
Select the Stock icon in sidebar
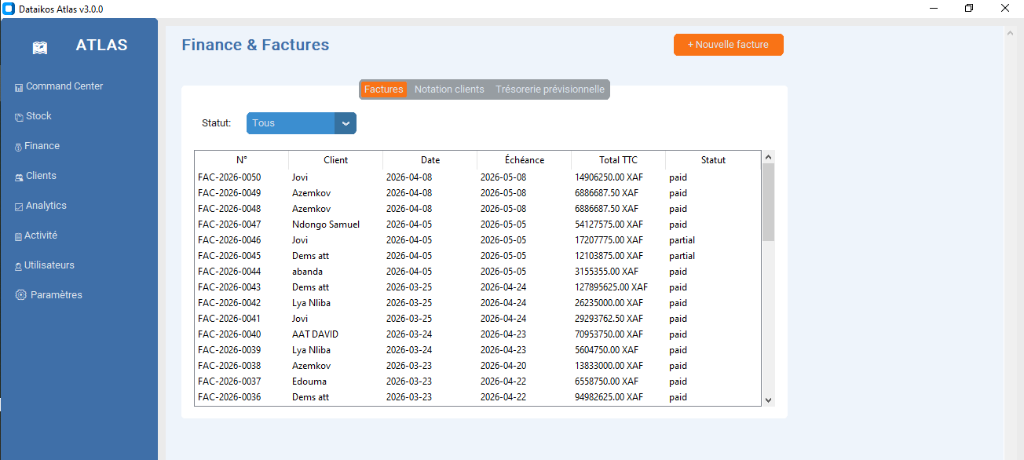pos(19,117)
